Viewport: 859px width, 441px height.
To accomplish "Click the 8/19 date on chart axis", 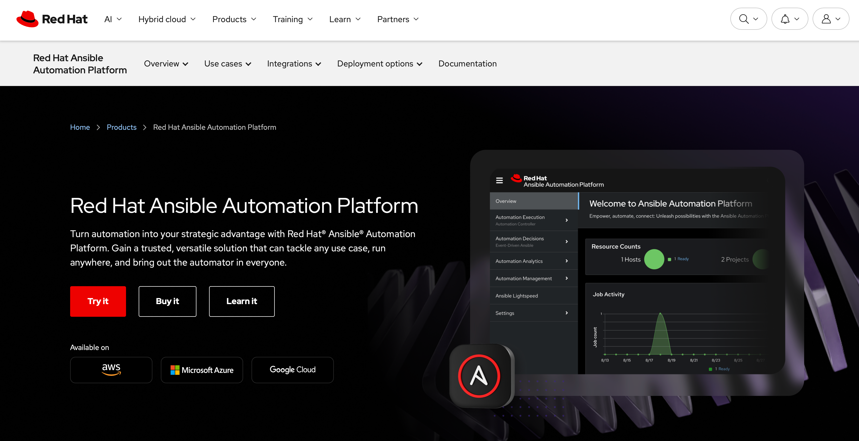I will coord(671,360).
